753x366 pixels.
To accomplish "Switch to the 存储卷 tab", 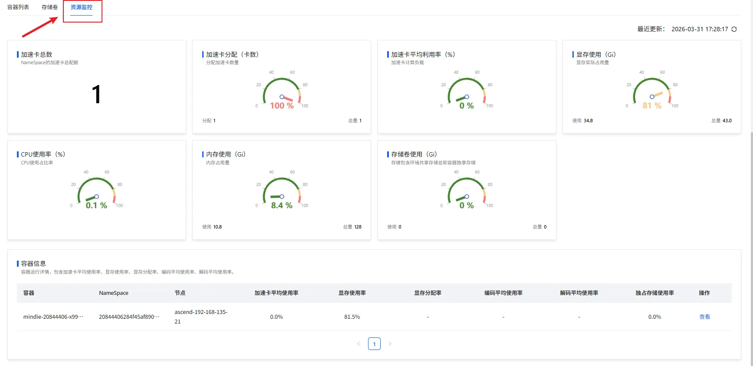I will click(x=49, y=7).
